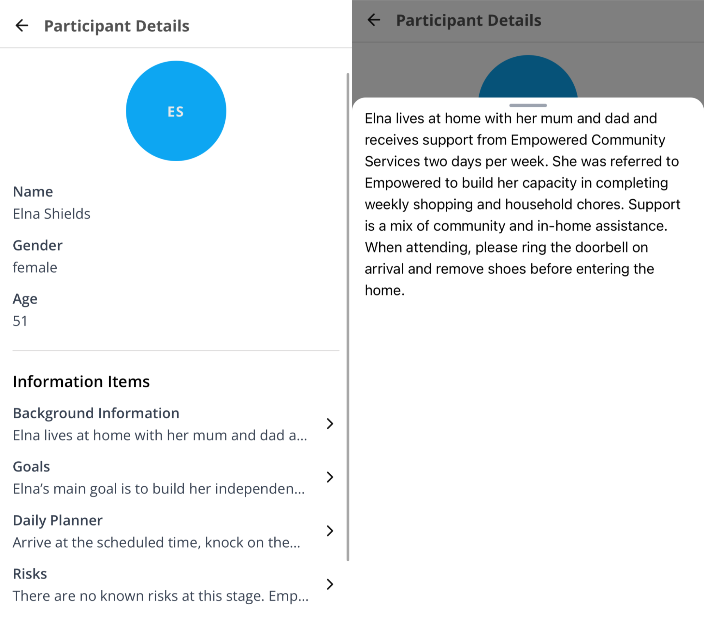704x617 pixels.
Task: Expand Daily Planner via its chevron
Action: [330, 531]
